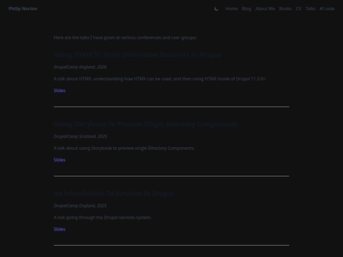The width and height of the screenshot is (343, 257).
Task: Open the Home menu link
Action: [231, 9]
